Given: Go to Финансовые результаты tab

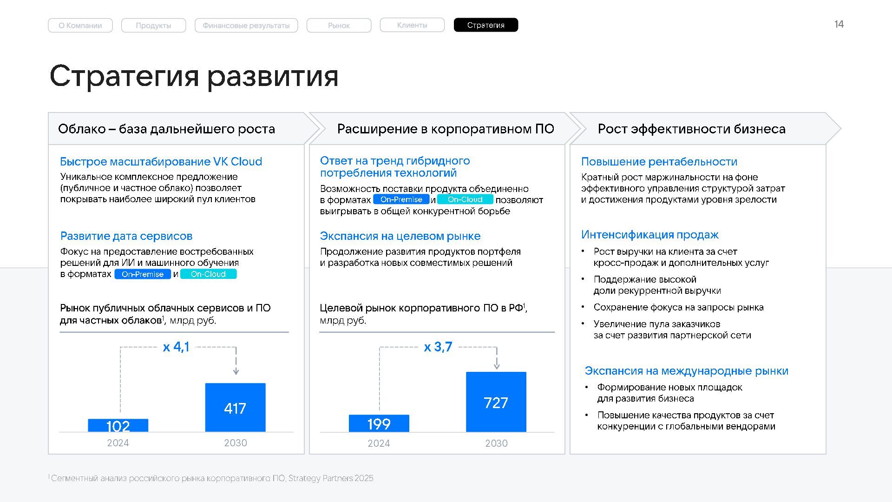Looking at the screenshot, I should tap(246, 25).
